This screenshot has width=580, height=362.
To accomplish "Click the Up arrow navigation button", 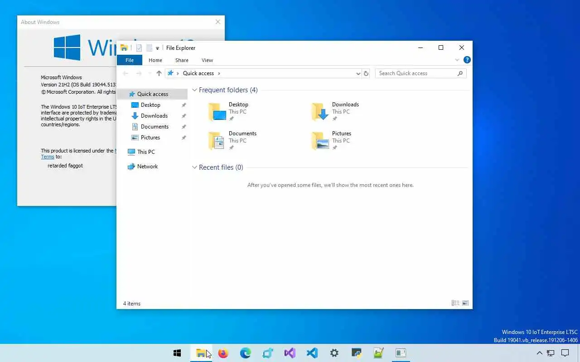I will tap(159, 73).
